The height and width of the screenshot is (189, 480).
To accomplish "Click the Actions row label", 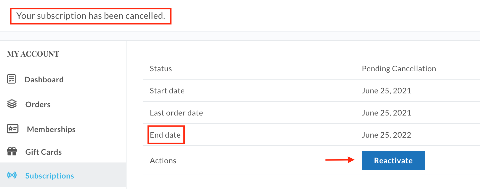I will coord(163,161).
